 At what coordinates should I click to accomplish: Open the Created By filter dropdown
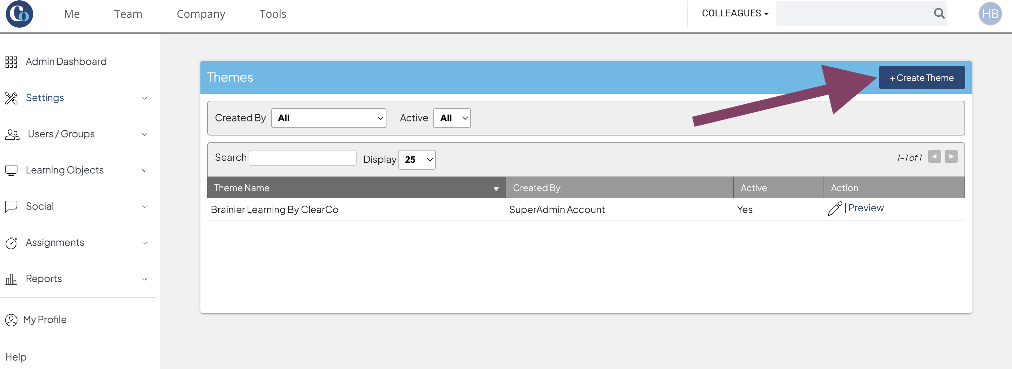point(329,118)
